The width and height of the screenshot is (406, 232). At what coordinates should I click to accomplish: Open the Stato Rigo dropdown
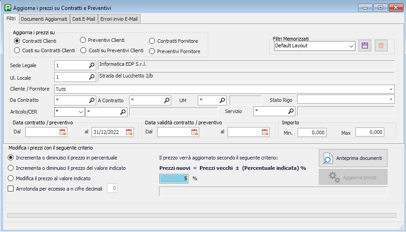[x=391, y=100]
